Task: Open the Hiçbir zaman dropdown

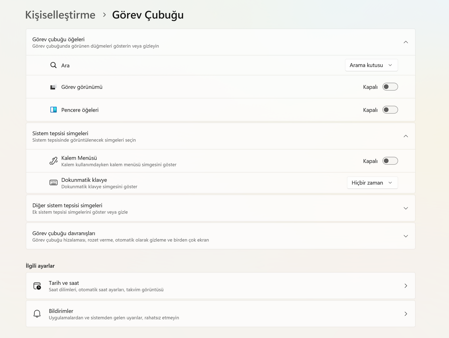Action: pyautogui.click(x=372, y=183)
